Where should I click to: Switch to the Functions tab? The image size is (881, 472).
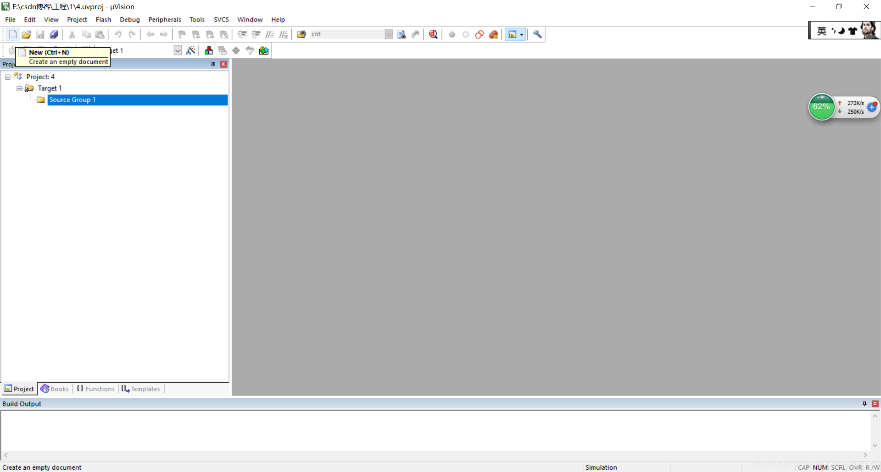[x=95, y=389]
